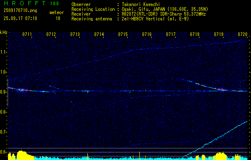Screen dimensions: 251x160
Task: Click the HROFFT title text
Action: pyautogui.click(x=23, y=4)
